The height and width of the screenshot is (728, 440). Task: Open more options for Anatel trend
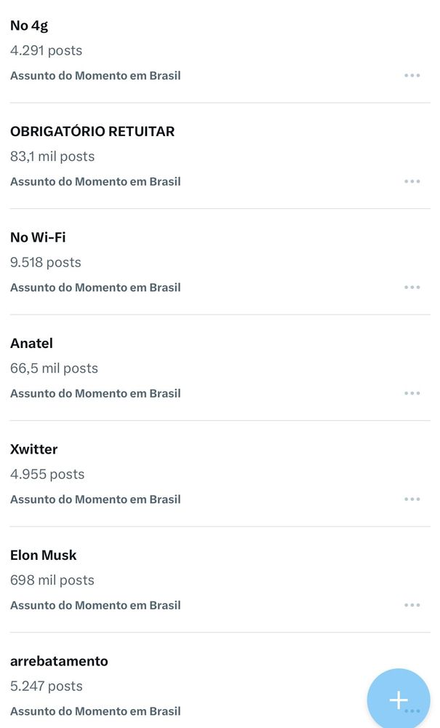pyautogui.click(x=412, y=393)
